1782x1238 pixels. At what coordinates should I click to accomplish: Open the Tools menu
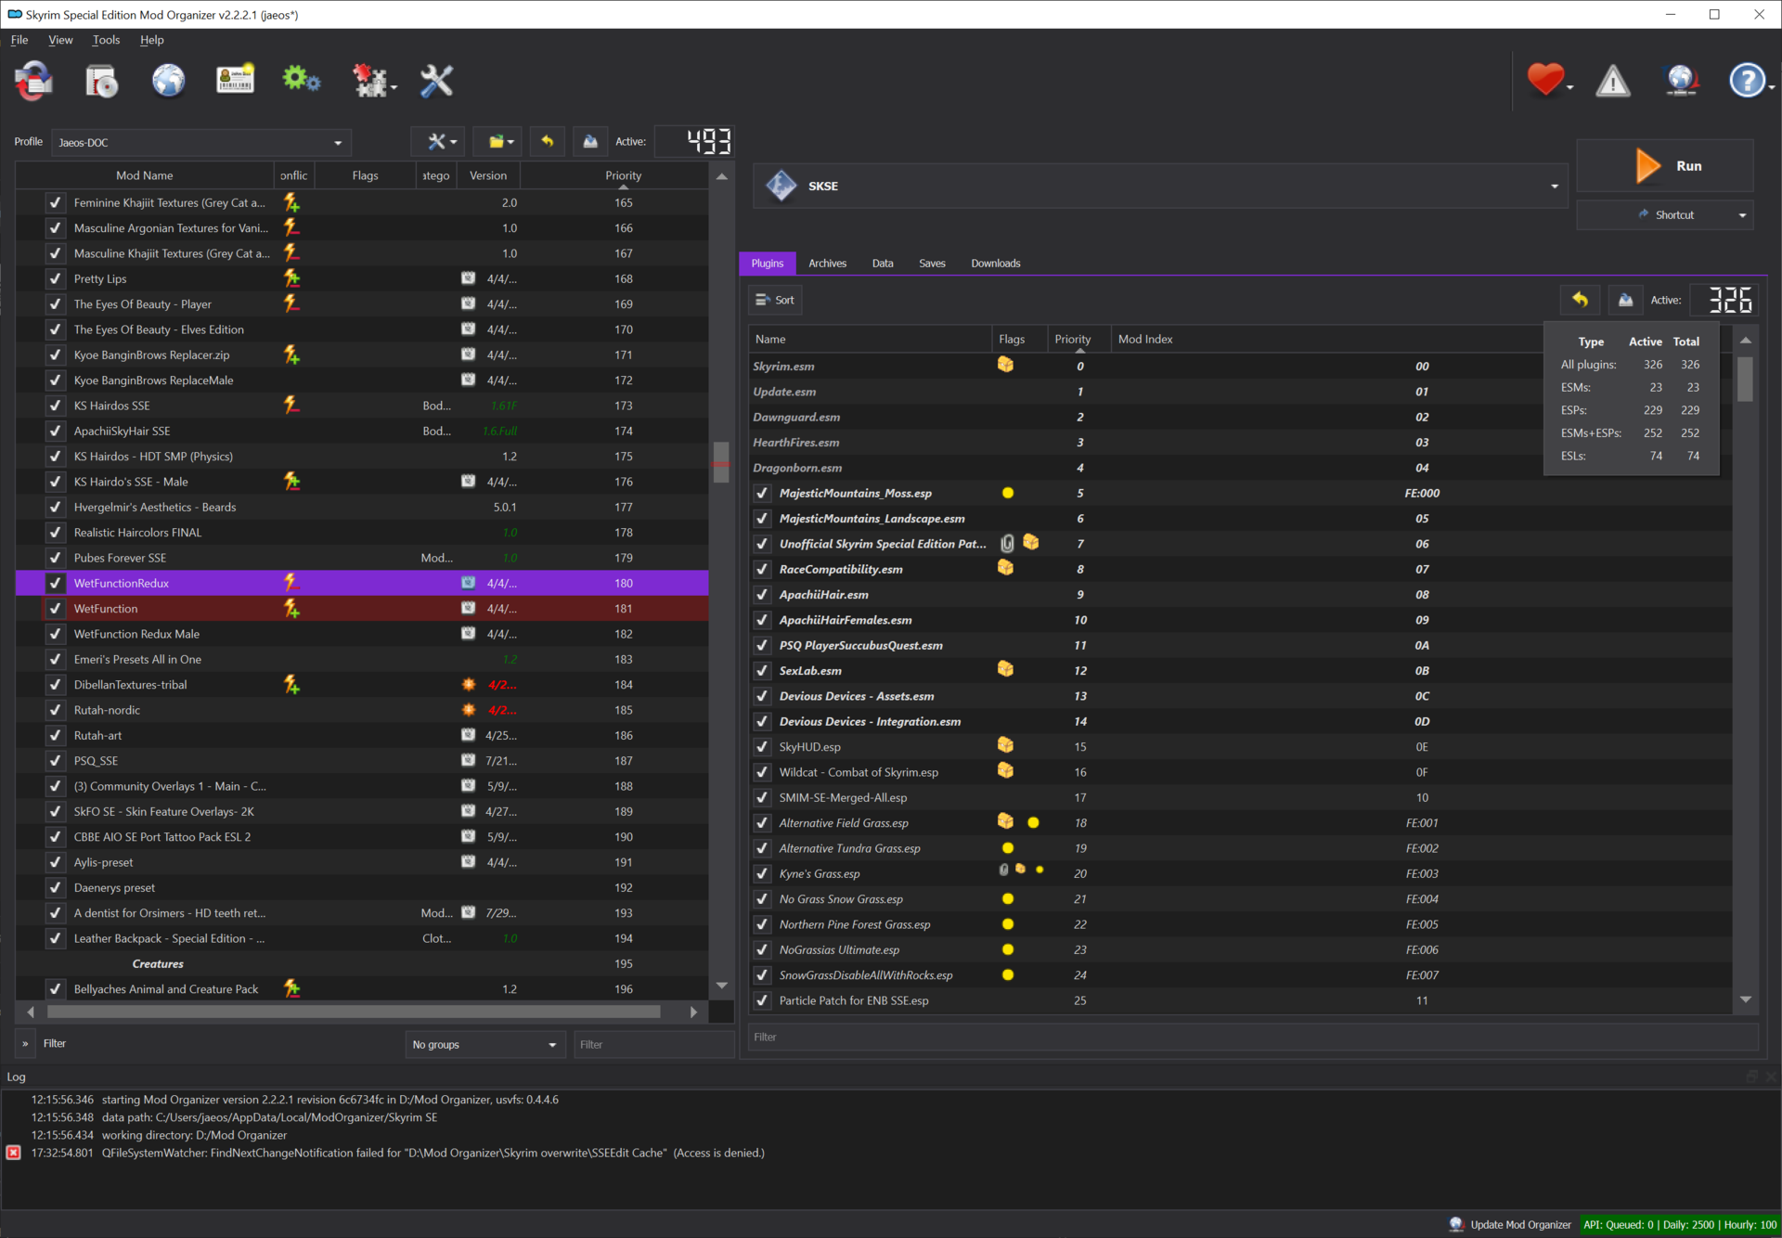coord(106,40)
